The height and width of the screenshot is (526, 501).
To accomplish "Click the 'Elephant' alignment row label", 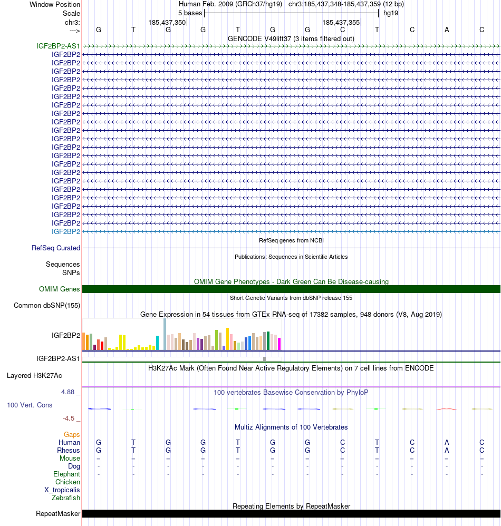I will [x=66, y=474].
